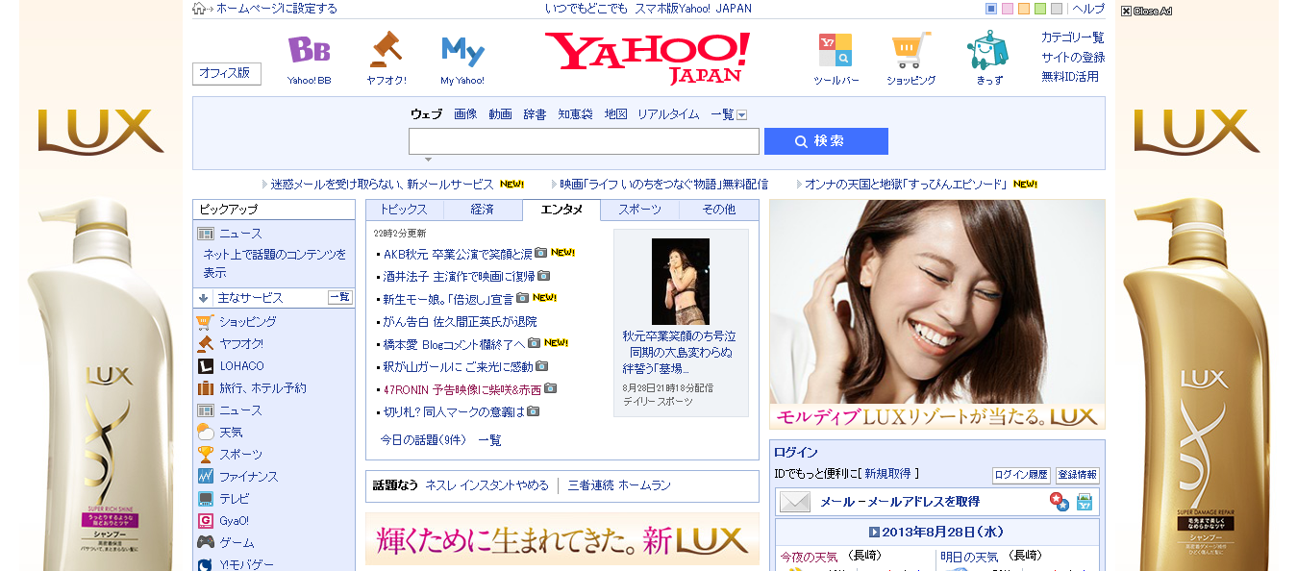The height and width of the screenshot is (571, 1297).
Task: Switch to the 経済 news tab
Action: coord(483,210)
